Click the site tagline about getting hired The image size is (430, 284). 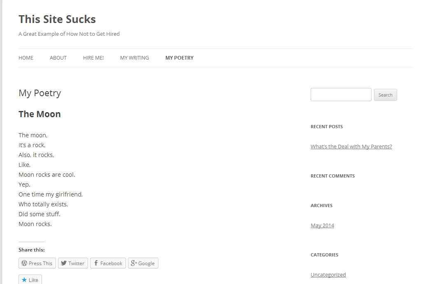69,34
